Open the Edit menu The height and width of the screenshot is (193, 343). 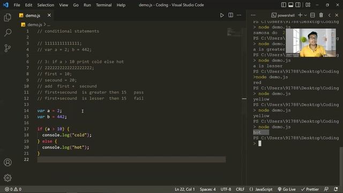(x=28, y=5)
